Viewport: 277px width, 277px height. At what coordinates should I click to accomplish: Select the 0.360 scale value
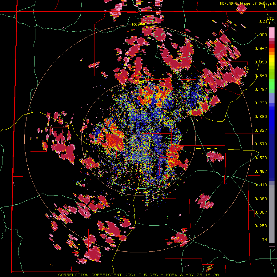(261, 199)
